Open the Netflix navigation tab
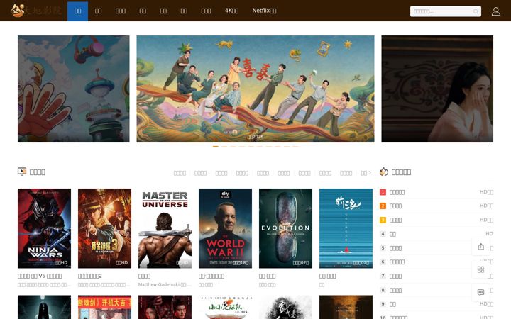This screenshot has height=319, width=511. (264, 11)
